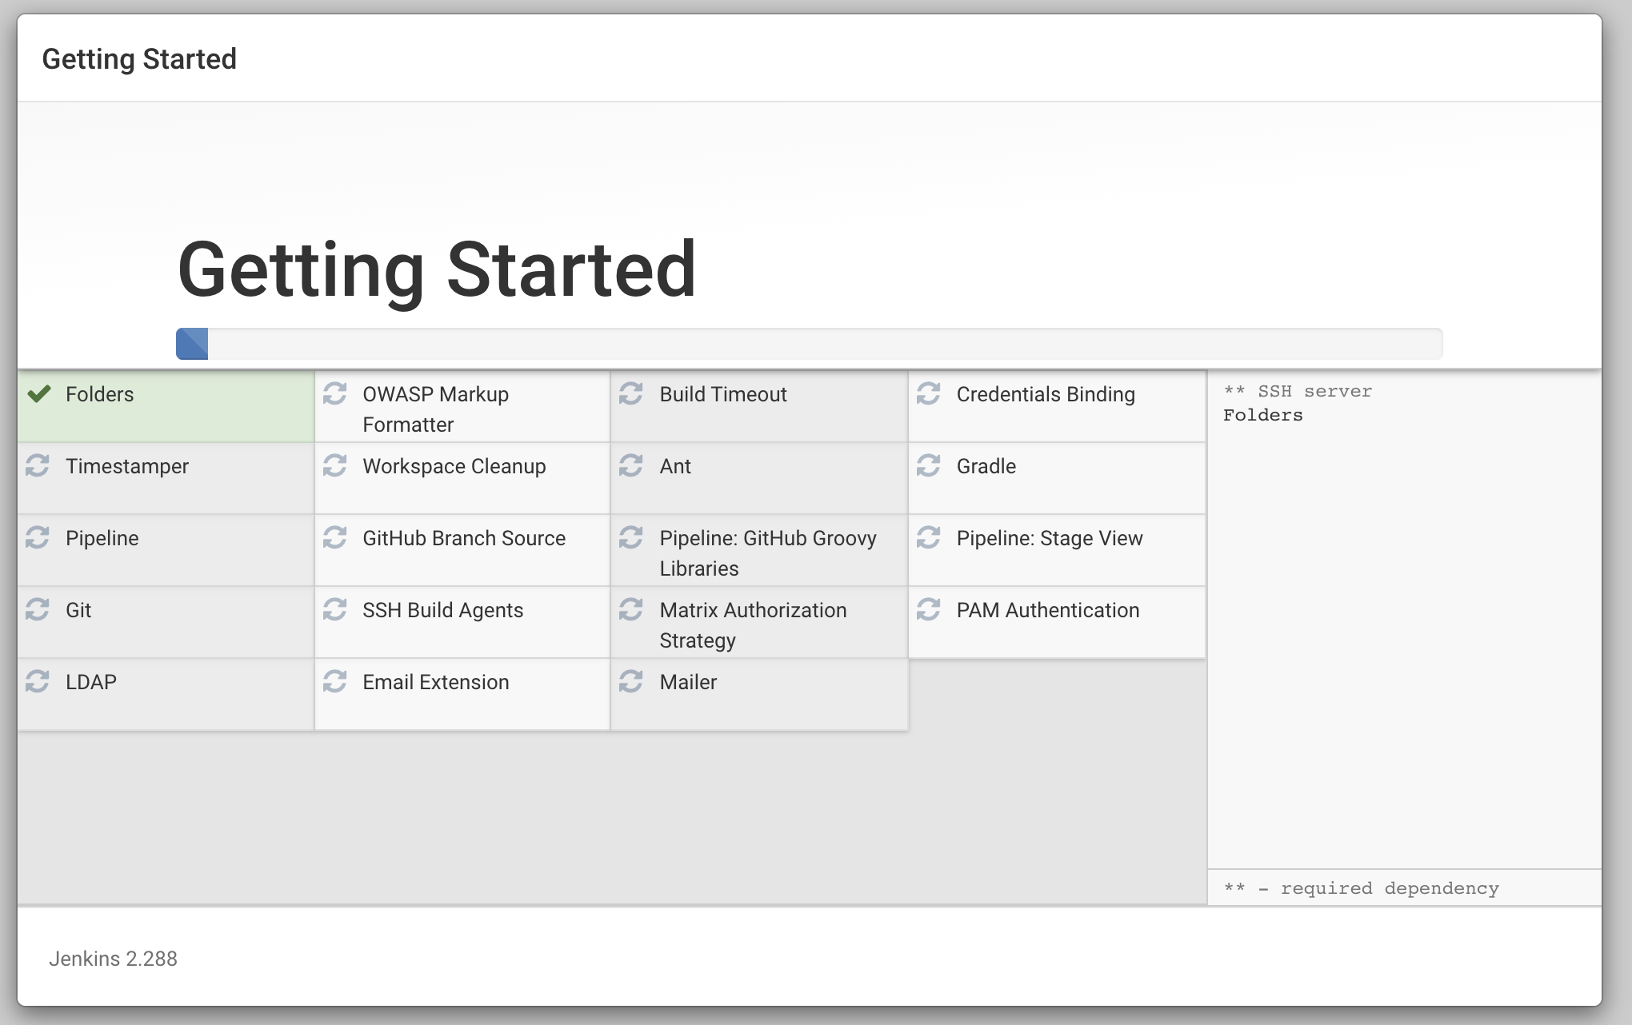Click the pending sync icon beside Email Extension
The image size is (1632, 1025).
tap(334, 681)
